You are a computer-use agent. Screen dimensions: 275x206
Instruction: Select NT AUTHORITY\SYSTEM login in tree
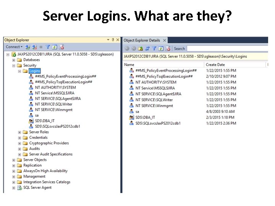click(55, 88)
